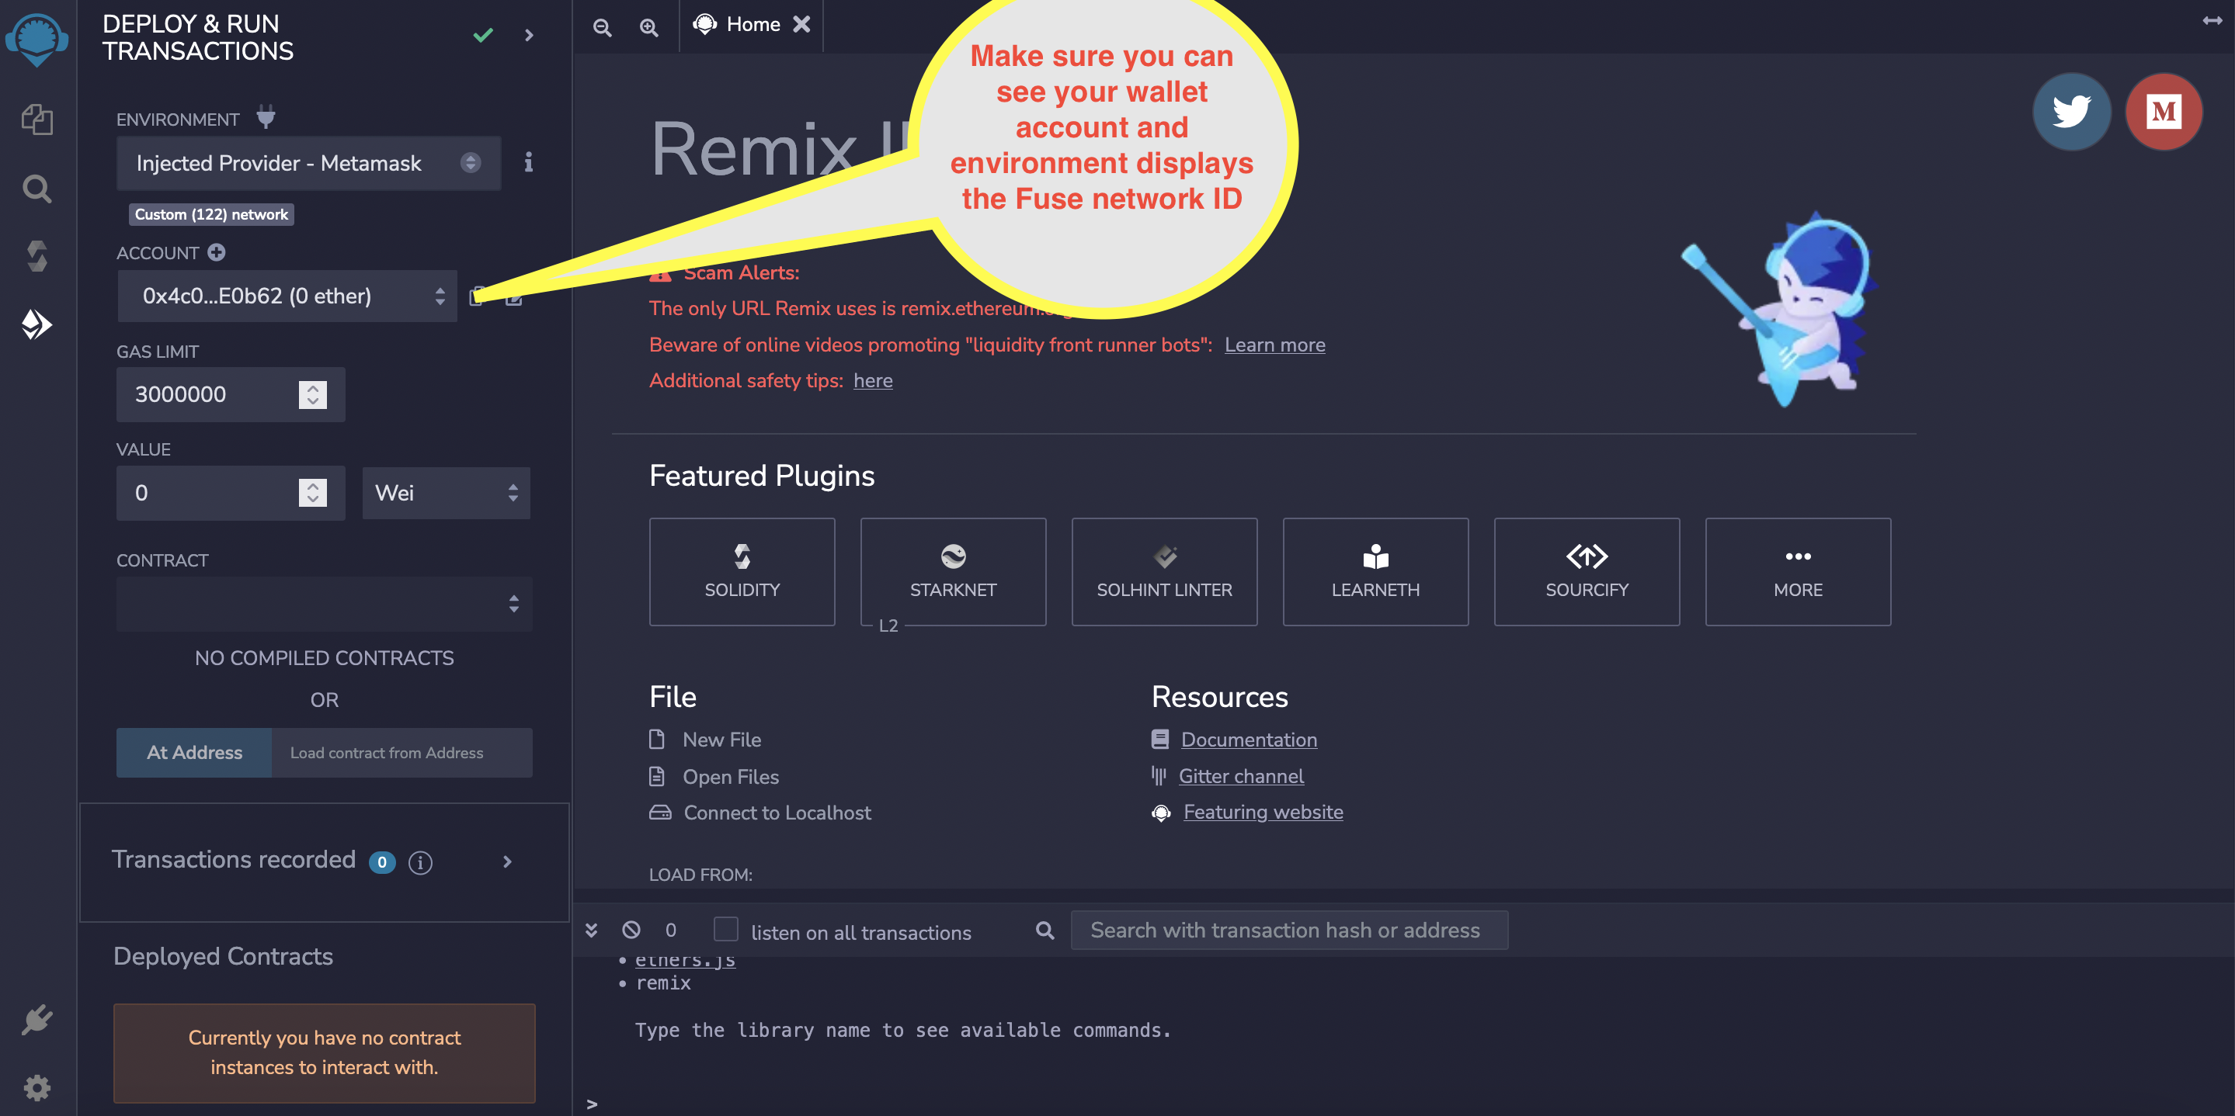Open the Settings gear icon
This screenshot has height=1116, width=2235.
tap(36, 1087)
